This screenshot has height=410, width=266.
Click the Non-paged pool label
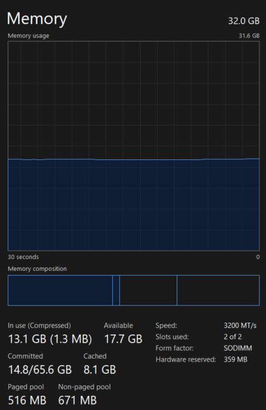pyautogui.click(x=85, y=387)
